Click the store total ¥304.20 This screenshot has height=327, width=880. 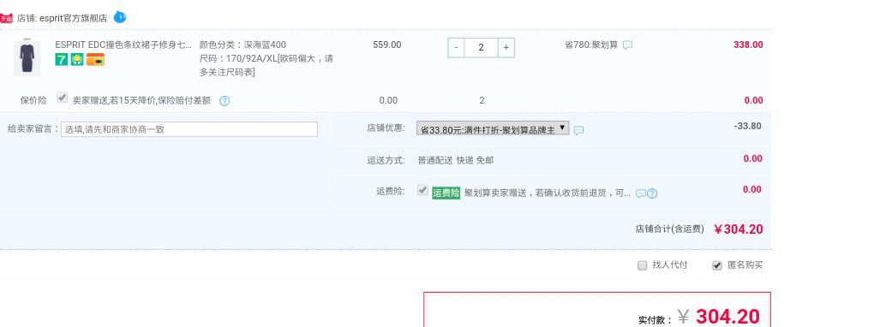tap(738, 229)
